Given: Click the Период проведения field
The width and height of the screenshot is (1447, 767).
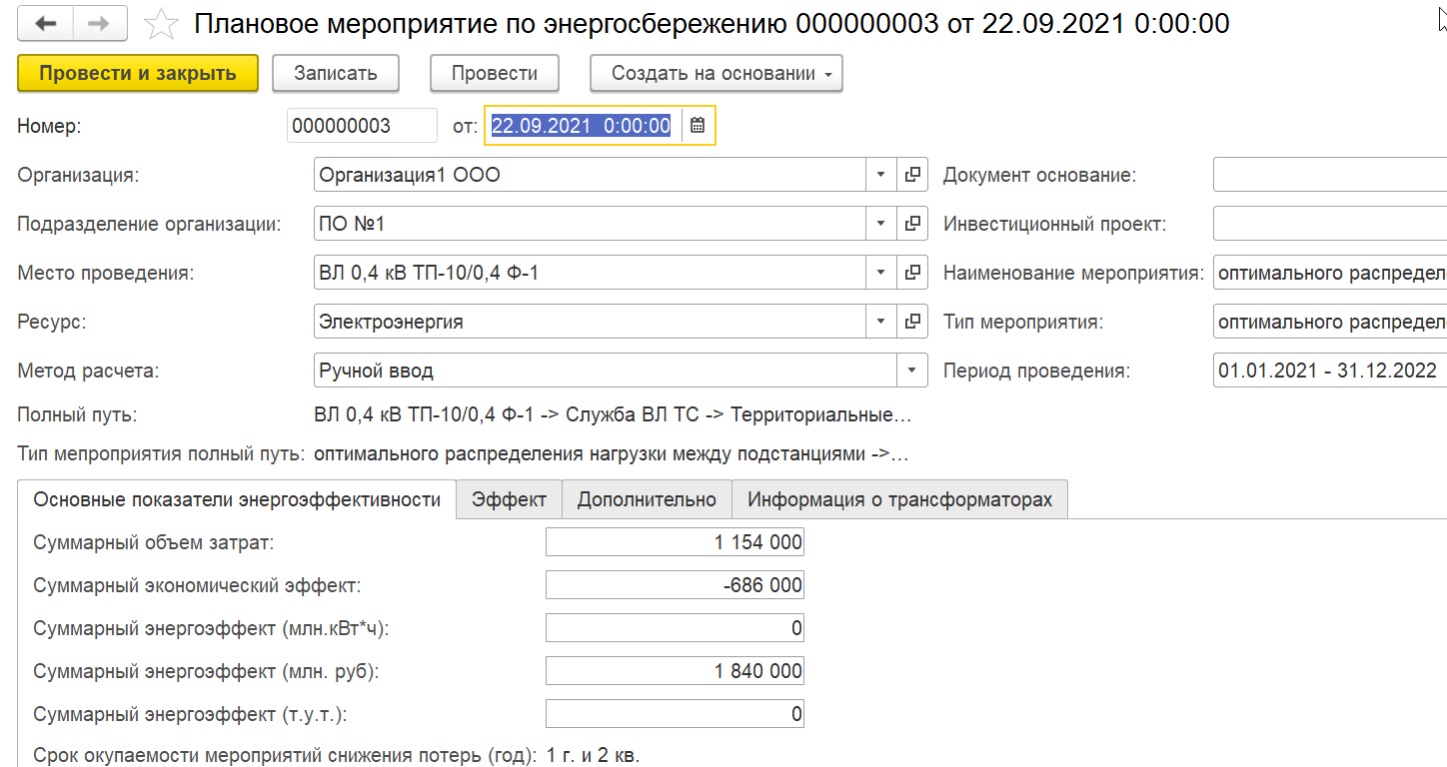Looking at the screenshot, I should tap(1330, 371).
